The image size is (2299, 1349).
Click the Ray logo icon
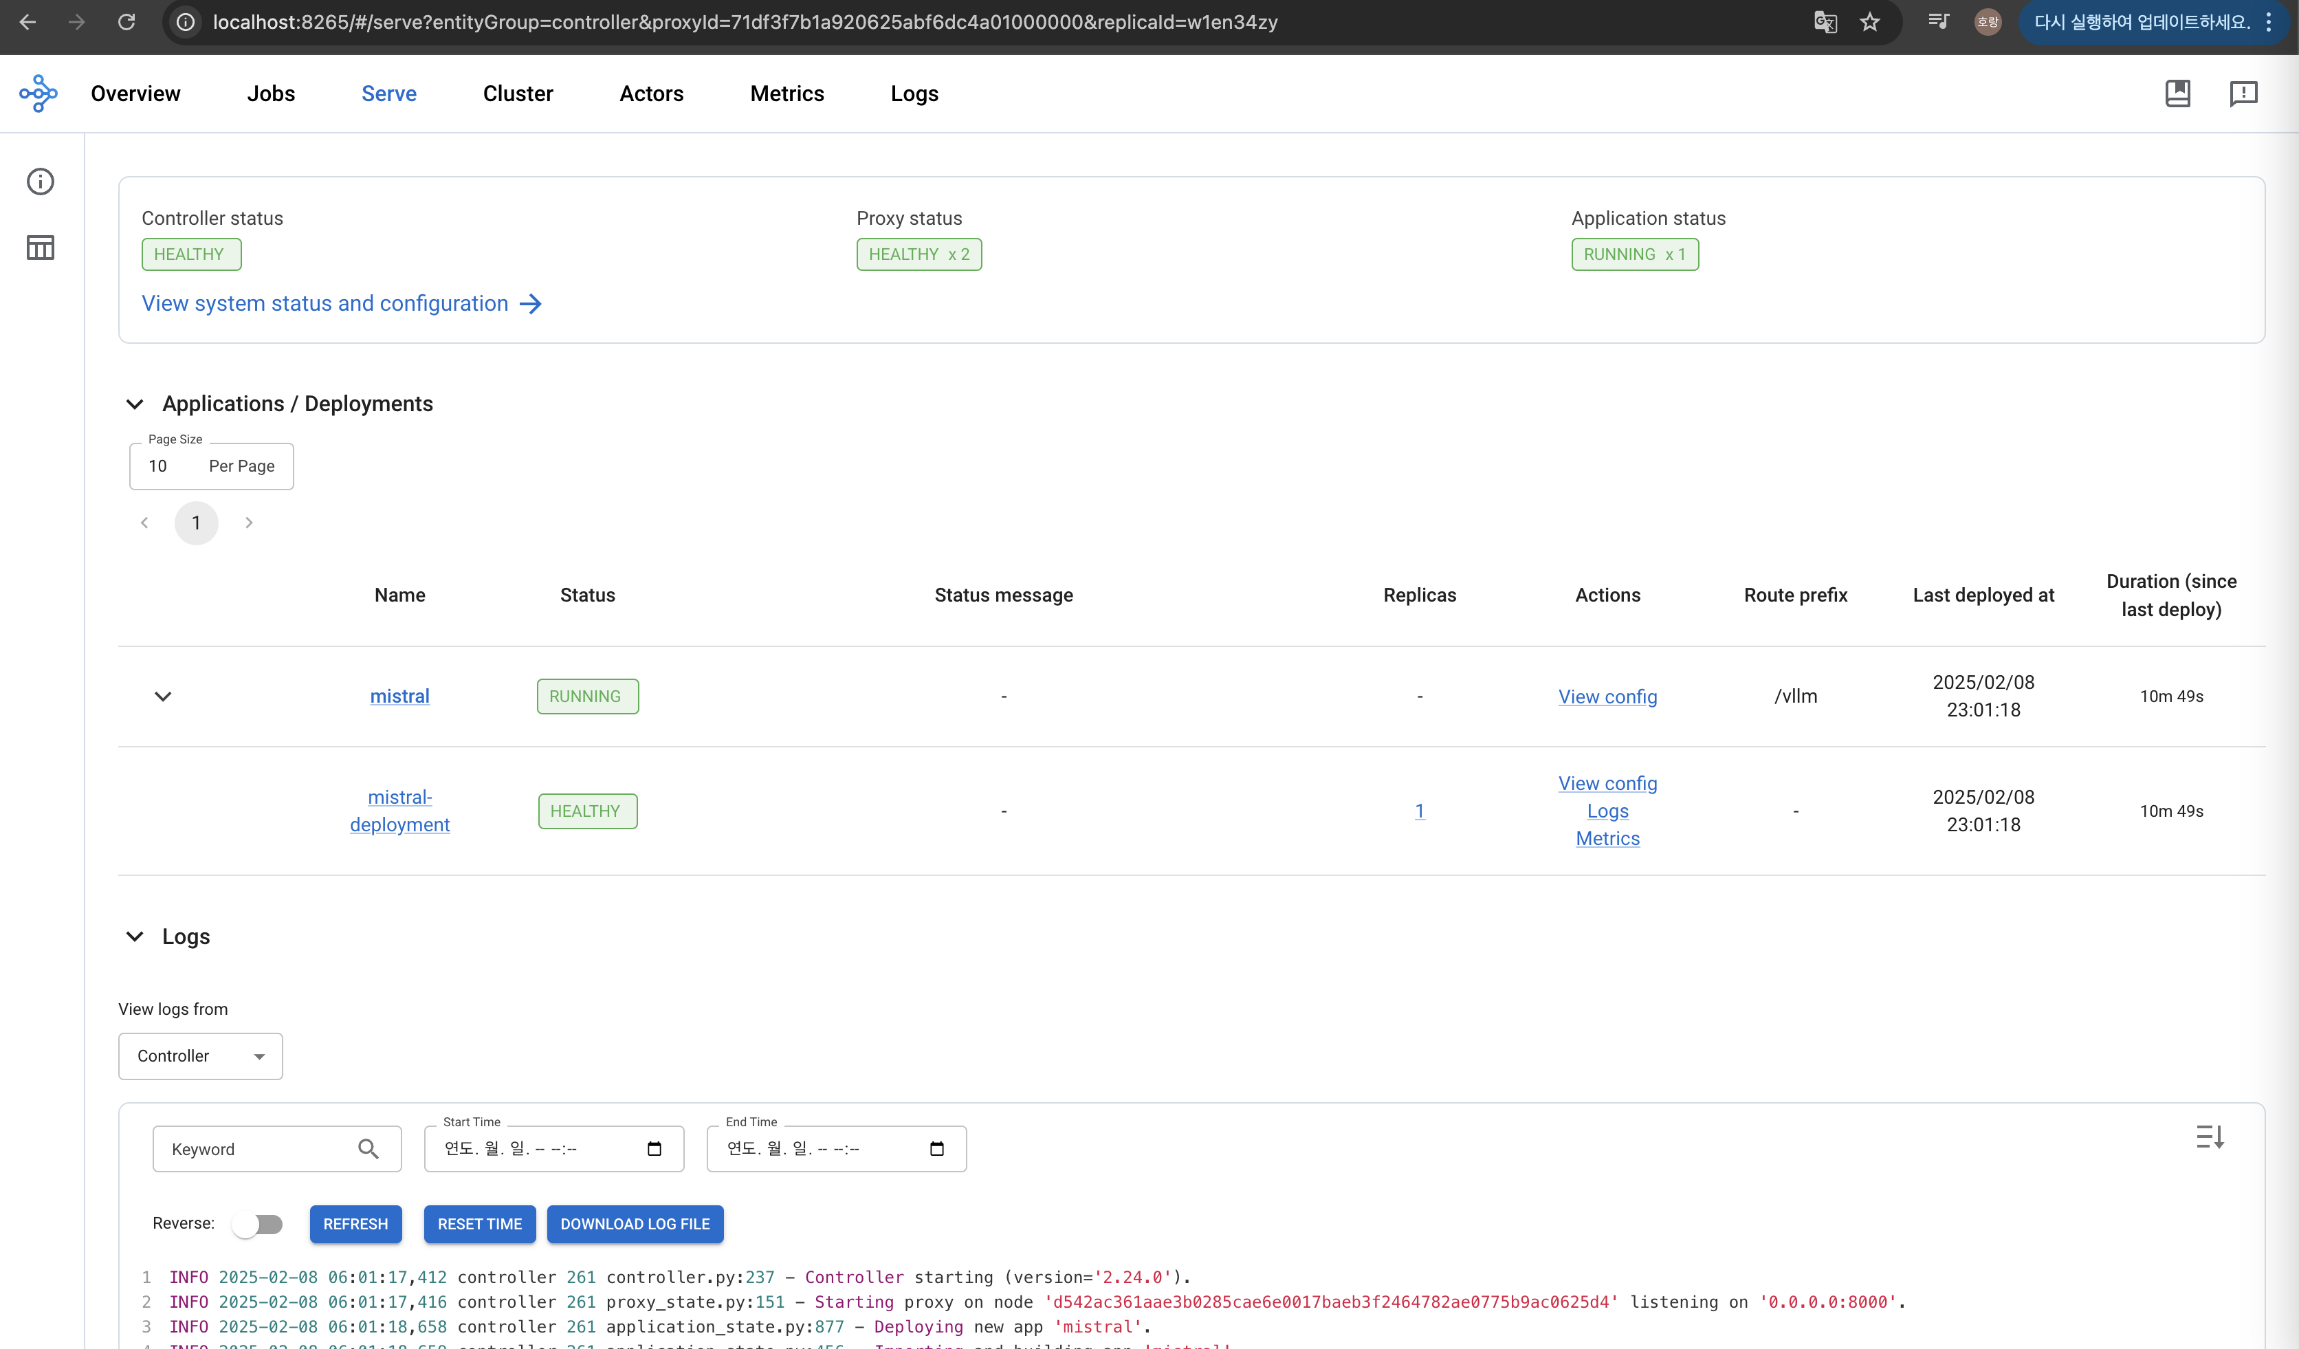tap(38, 93)
